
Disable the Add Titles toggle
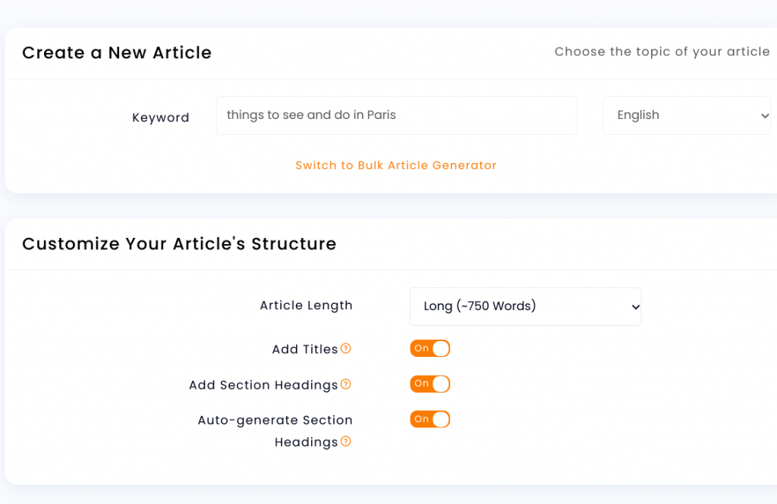429,348
